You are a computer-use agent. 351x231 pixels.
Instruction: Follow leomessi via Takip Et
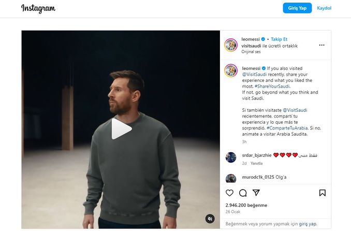coord(279,39)
